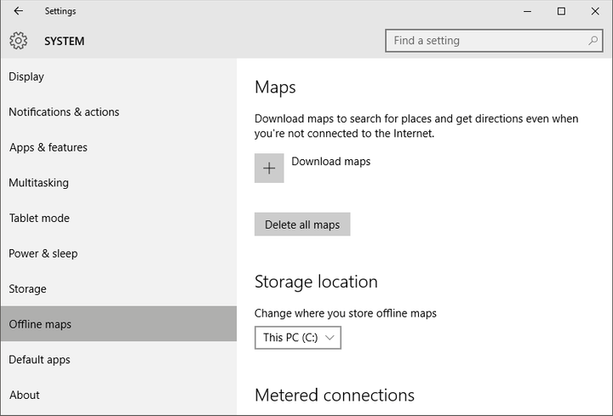
Task: Click the Maps heading
Action: coord(275,88)
